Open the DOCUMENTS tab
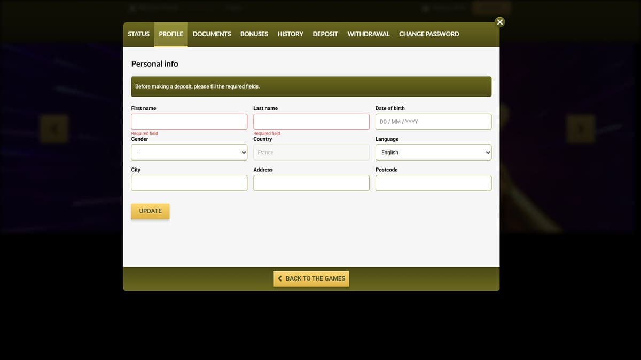This screenshot has width=641, height=360. 212,34
